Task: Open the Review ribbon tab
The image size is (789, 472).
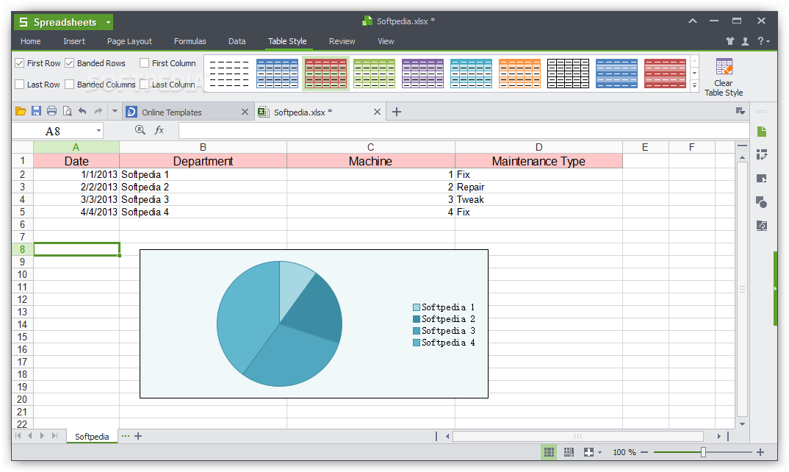Action: pos(342,41)
